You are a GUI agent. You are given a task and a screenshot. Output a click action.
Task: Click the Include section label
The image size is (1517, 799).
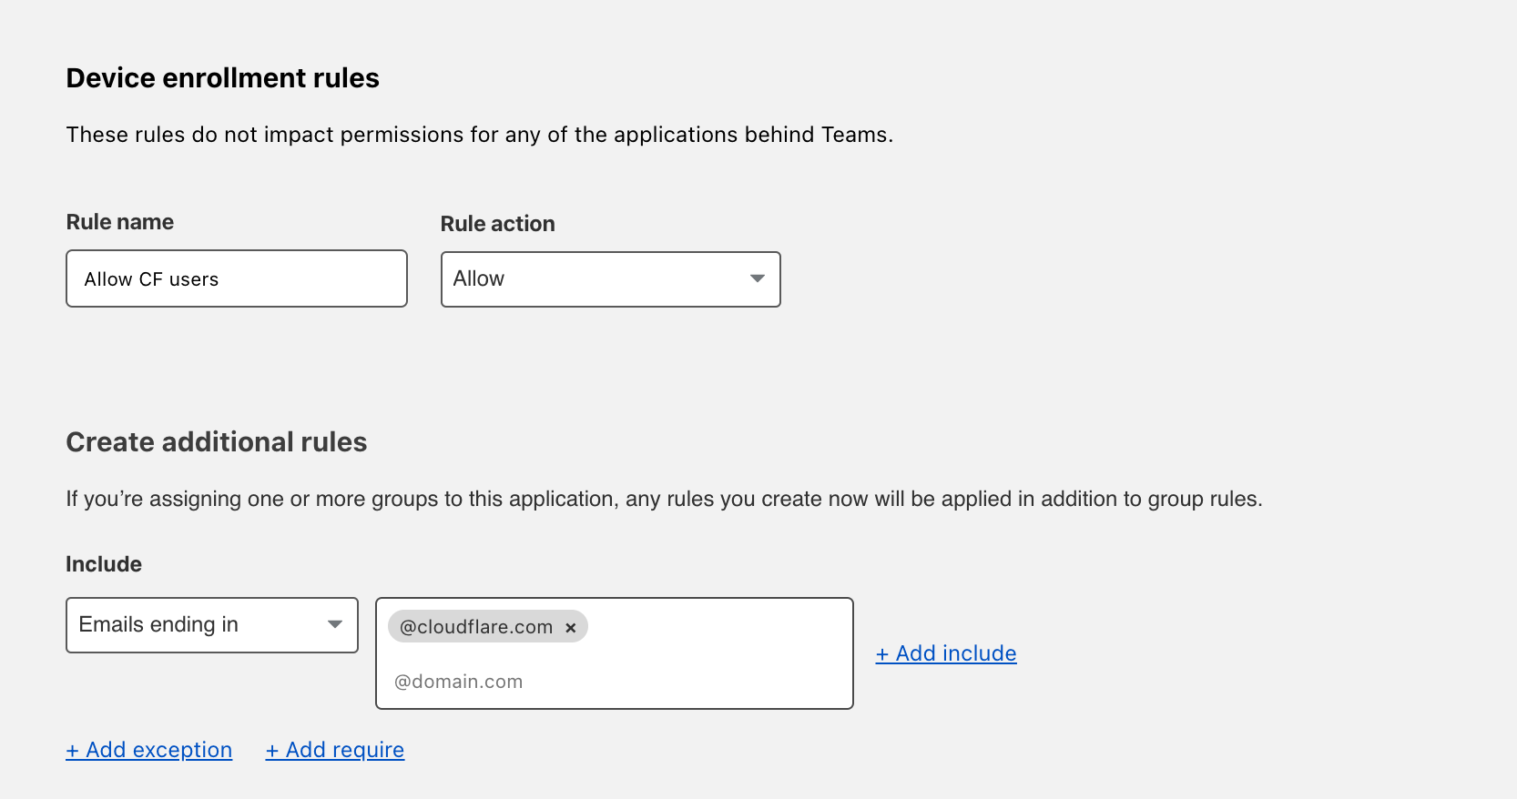coord(104,564)
